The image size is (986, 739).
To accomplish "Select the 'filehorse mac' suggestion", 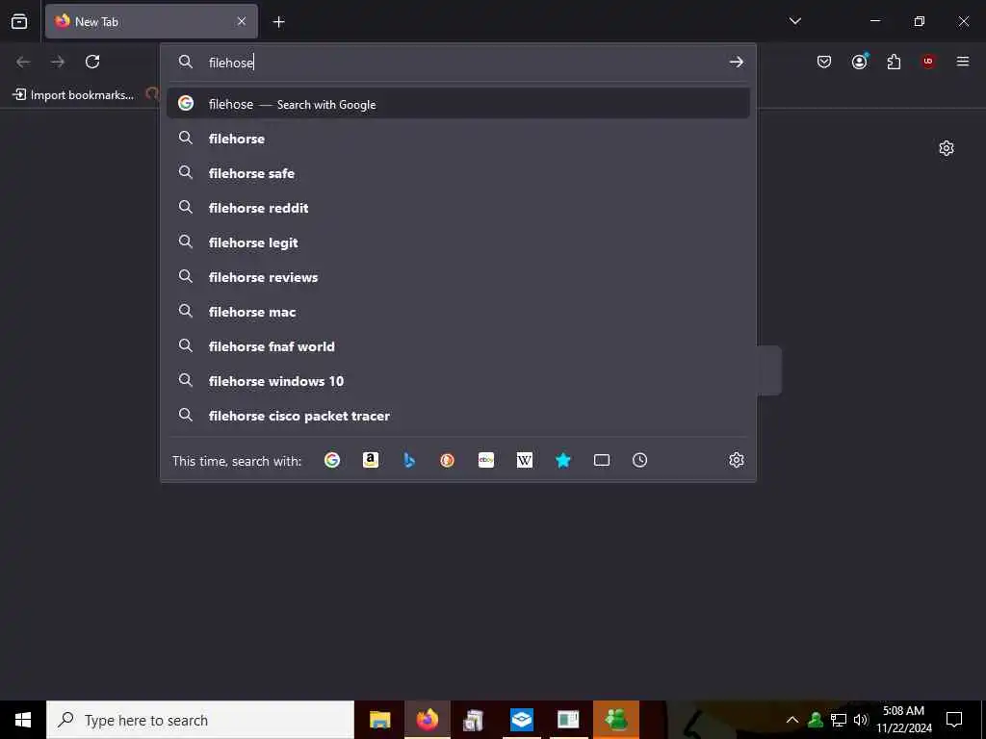I will tap(457, 311).
